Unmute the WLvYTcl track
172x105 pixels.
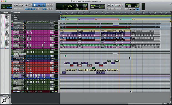pyautogui.click(x=23, y=58)
